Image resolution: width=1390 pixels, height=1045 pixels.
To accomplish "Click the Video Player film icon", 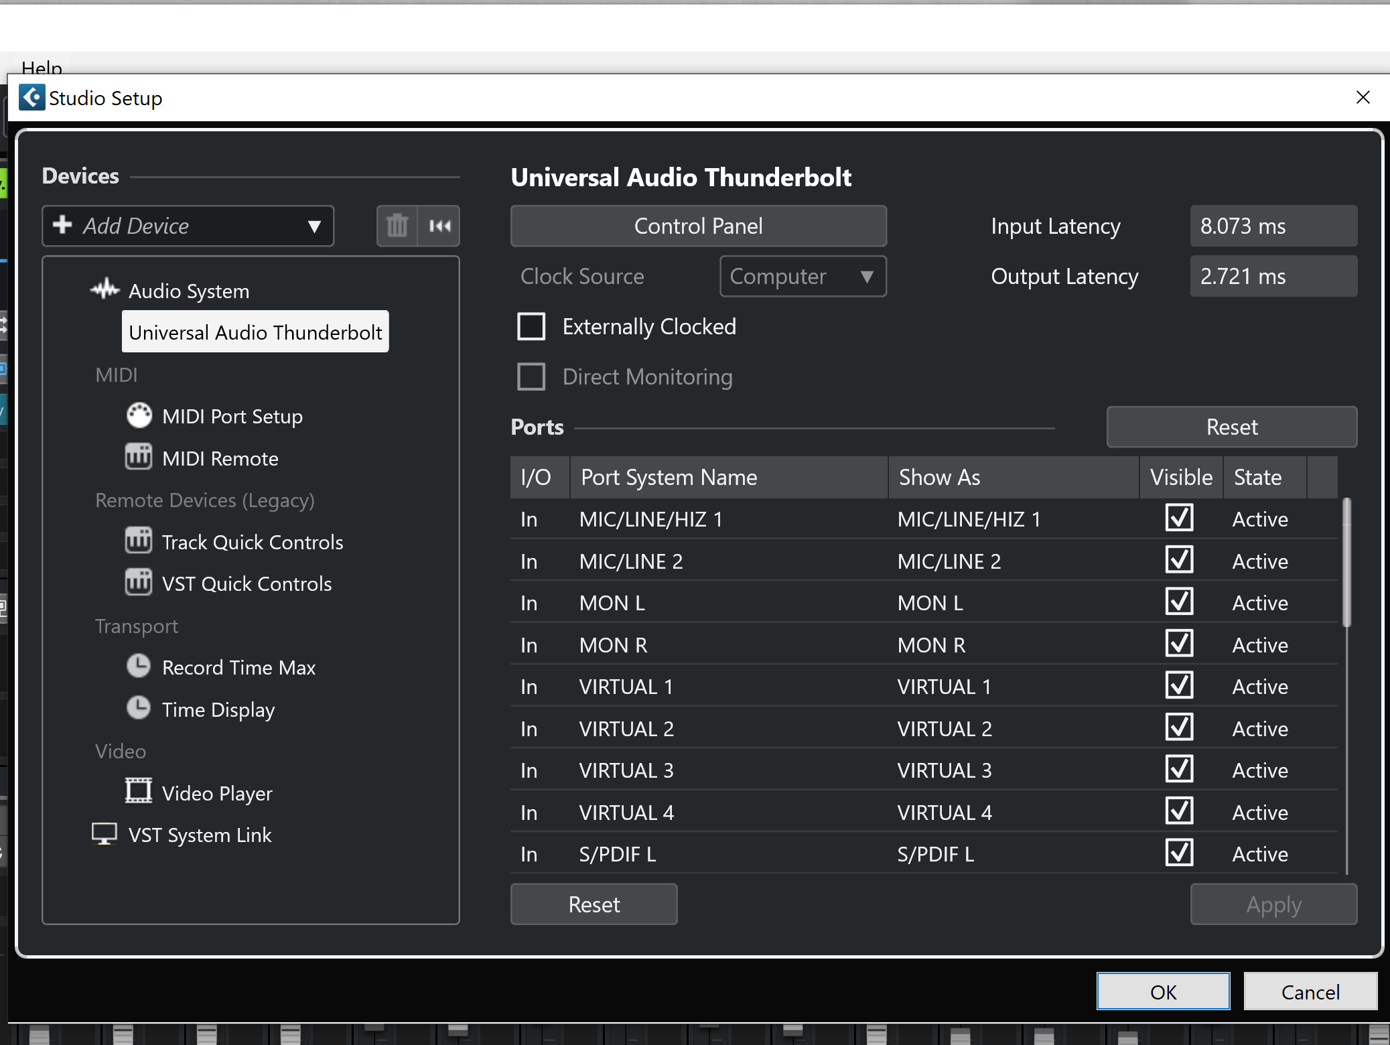I will click(139, 792).
